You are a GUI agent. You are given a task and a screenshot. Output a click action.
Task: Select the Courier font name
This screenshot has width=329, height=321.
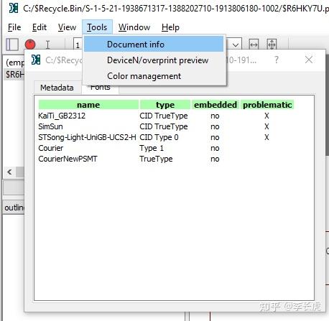[x=51, y=148]
